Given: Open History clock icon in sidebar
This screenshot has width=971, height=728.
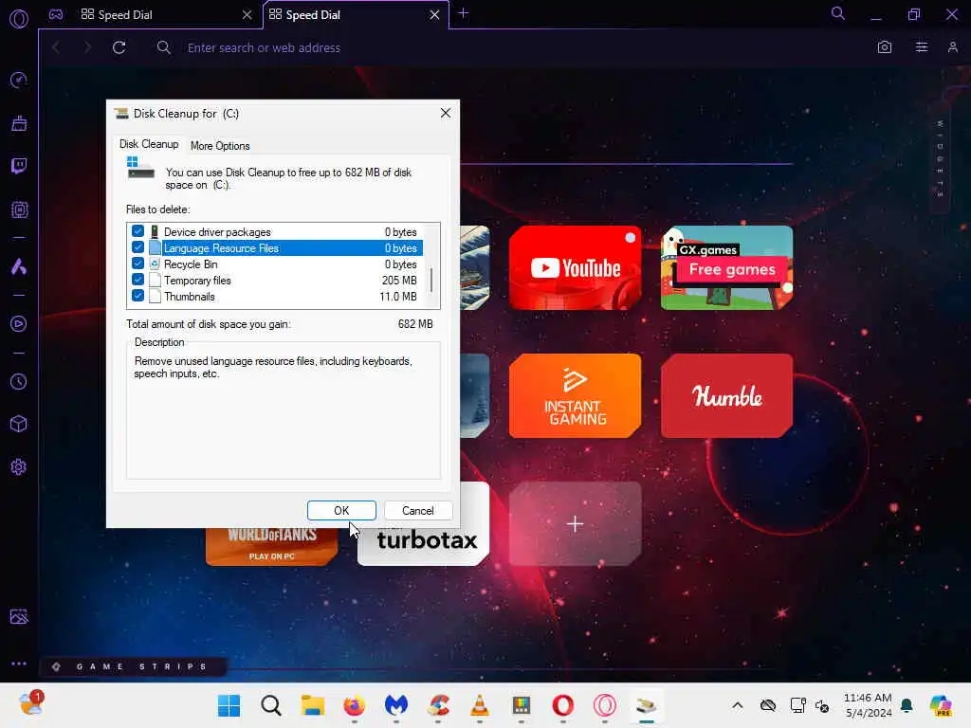Looking at the screenshot, I should (19, 381).
